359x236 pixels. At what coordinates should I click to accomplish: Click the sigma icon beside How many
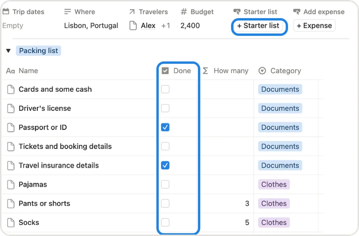click(x=205, y=71)
